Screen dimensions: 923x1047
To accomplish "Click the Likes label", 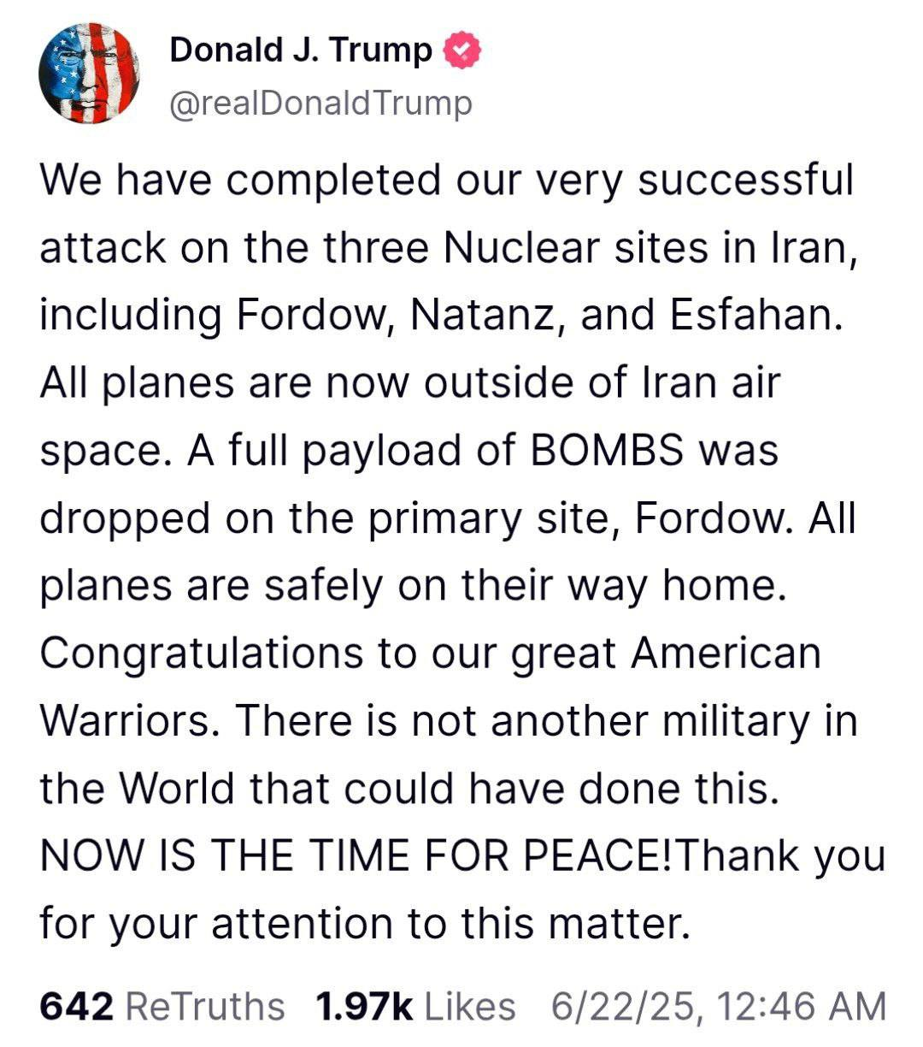I will pos(469,1006).
